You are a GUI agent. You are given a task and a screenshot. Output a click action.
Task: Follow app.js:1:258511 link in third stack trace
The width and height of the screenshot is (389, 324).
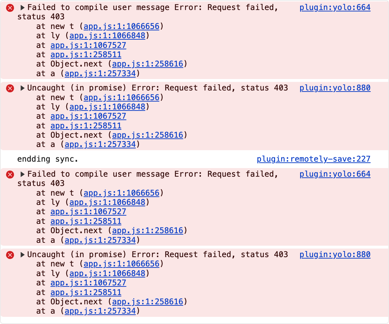pyautogui.click(x=86, y=221)
